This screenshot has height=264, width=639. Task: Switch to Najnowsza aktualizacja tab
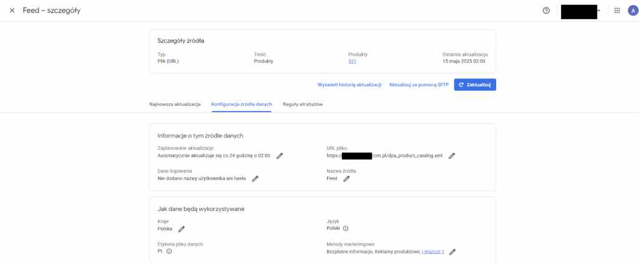coord(175,105)
